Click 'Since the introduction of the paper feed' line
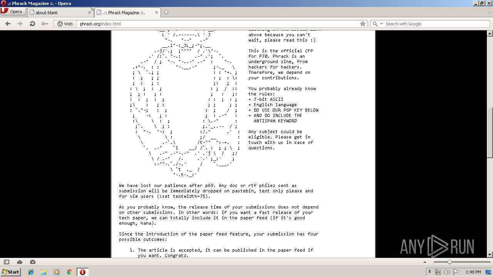The width and height of the screenshot is (493, 277). 219,234
